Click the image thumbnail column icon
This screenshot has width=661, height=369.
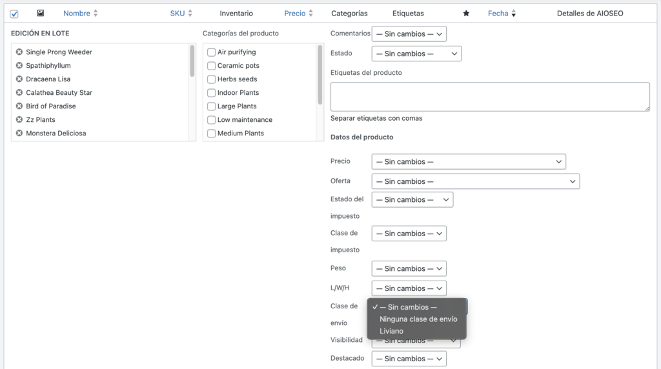click(x=41, y=13)
